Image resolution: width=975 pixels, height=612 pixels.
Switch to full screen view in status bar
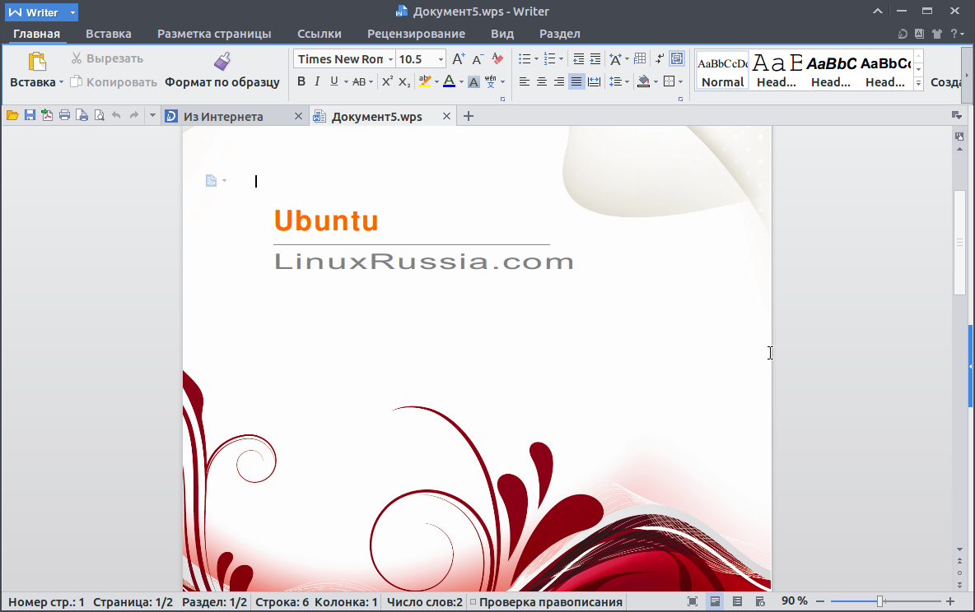[692, 600]
